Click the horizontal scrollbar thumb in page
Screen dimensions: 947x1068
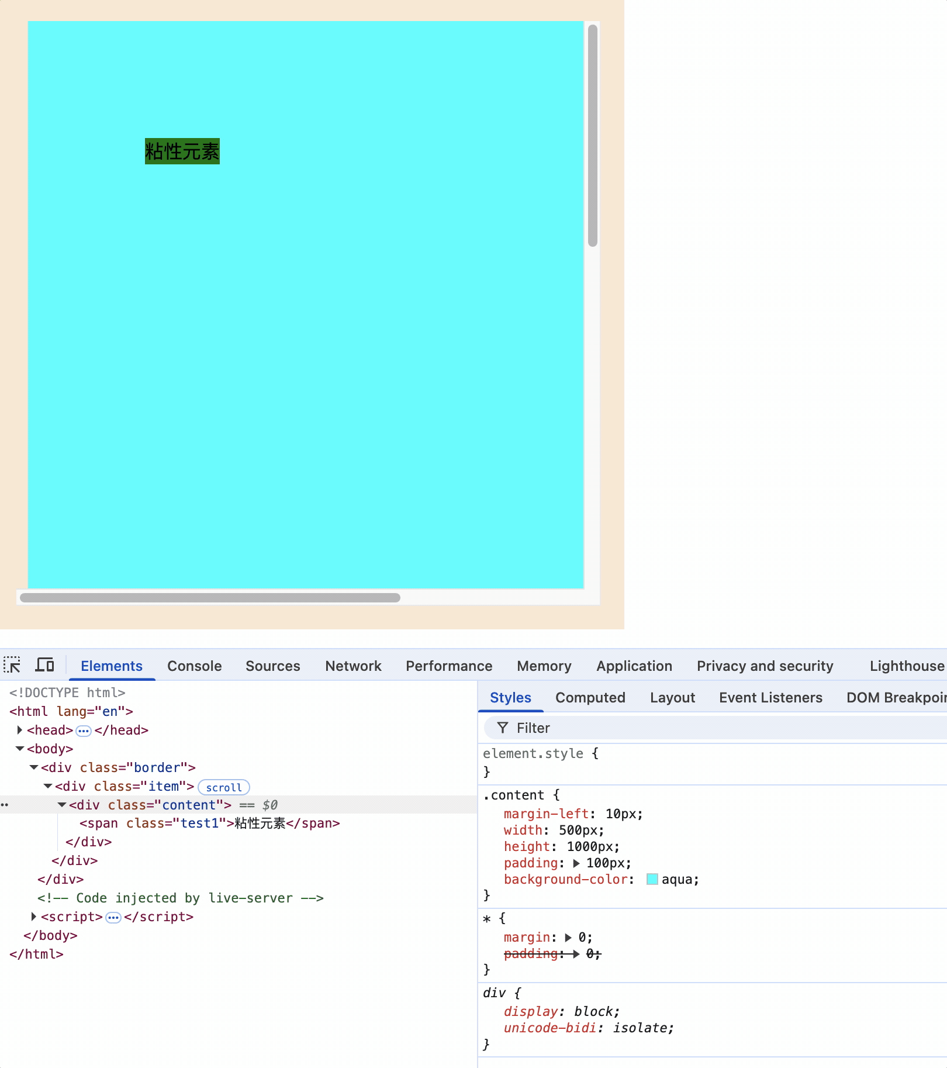210,598
